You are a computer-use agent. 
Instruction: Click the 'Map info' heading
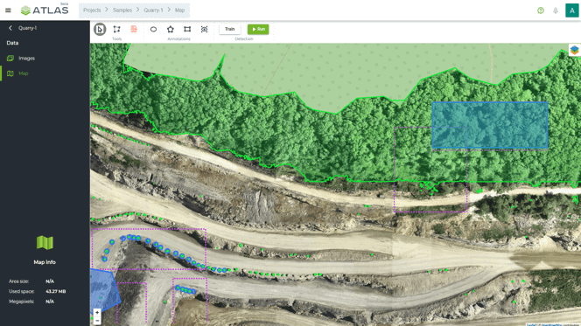pyautogui.click(x=45, y=262)
